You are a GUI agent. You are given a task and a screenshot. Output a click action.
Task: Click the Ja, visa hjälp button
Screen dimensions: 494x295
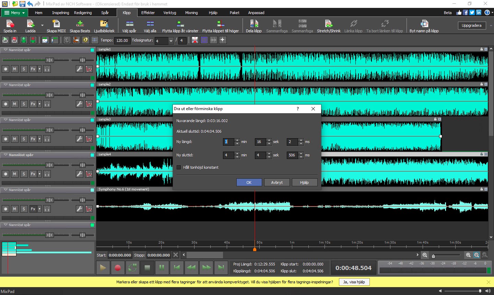click(354, 282)
